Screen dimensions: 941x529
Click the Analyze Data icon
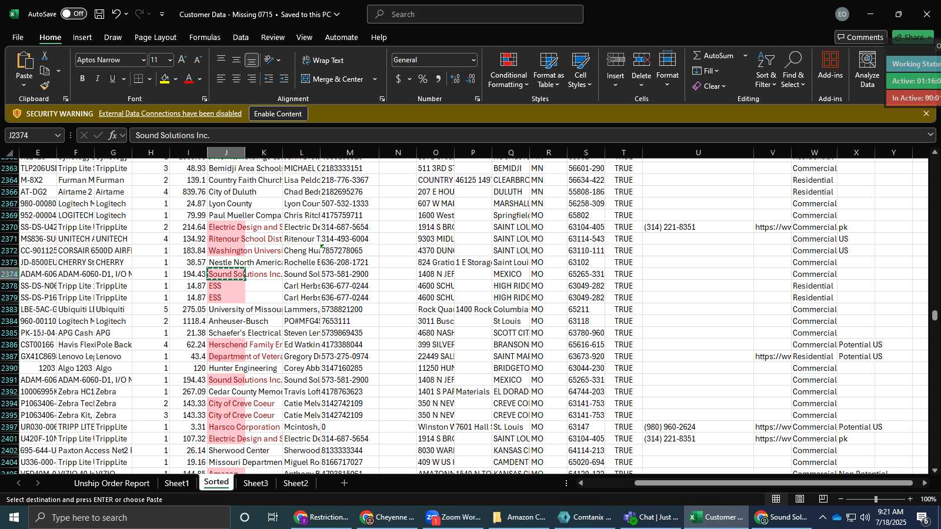[x=867, y=60]
